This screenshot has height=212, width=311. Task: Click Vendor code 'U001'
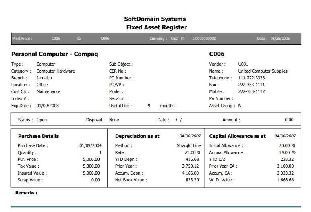243,64
